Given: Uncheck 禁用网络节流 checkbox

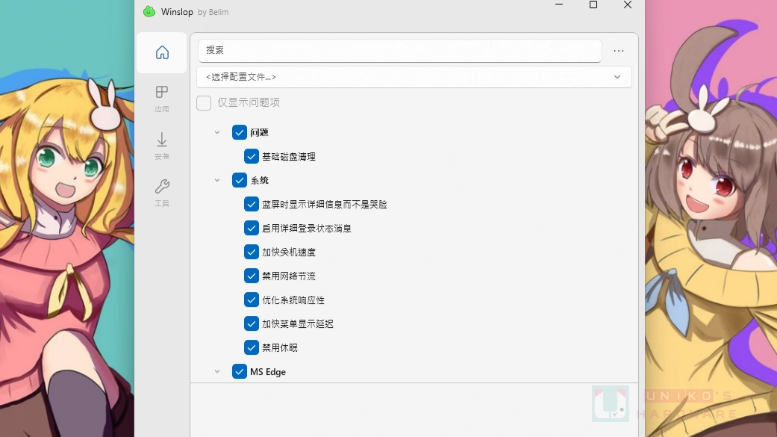Looking at the screenshot, I should click(252, 276).
